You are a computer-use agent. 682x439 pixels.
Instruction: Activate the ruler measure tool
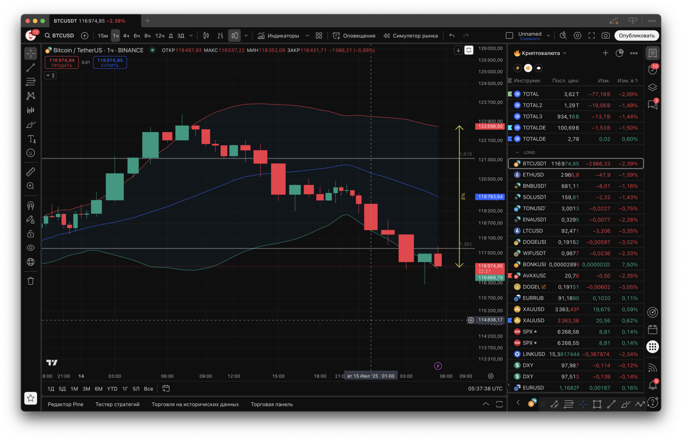[31, 172]
